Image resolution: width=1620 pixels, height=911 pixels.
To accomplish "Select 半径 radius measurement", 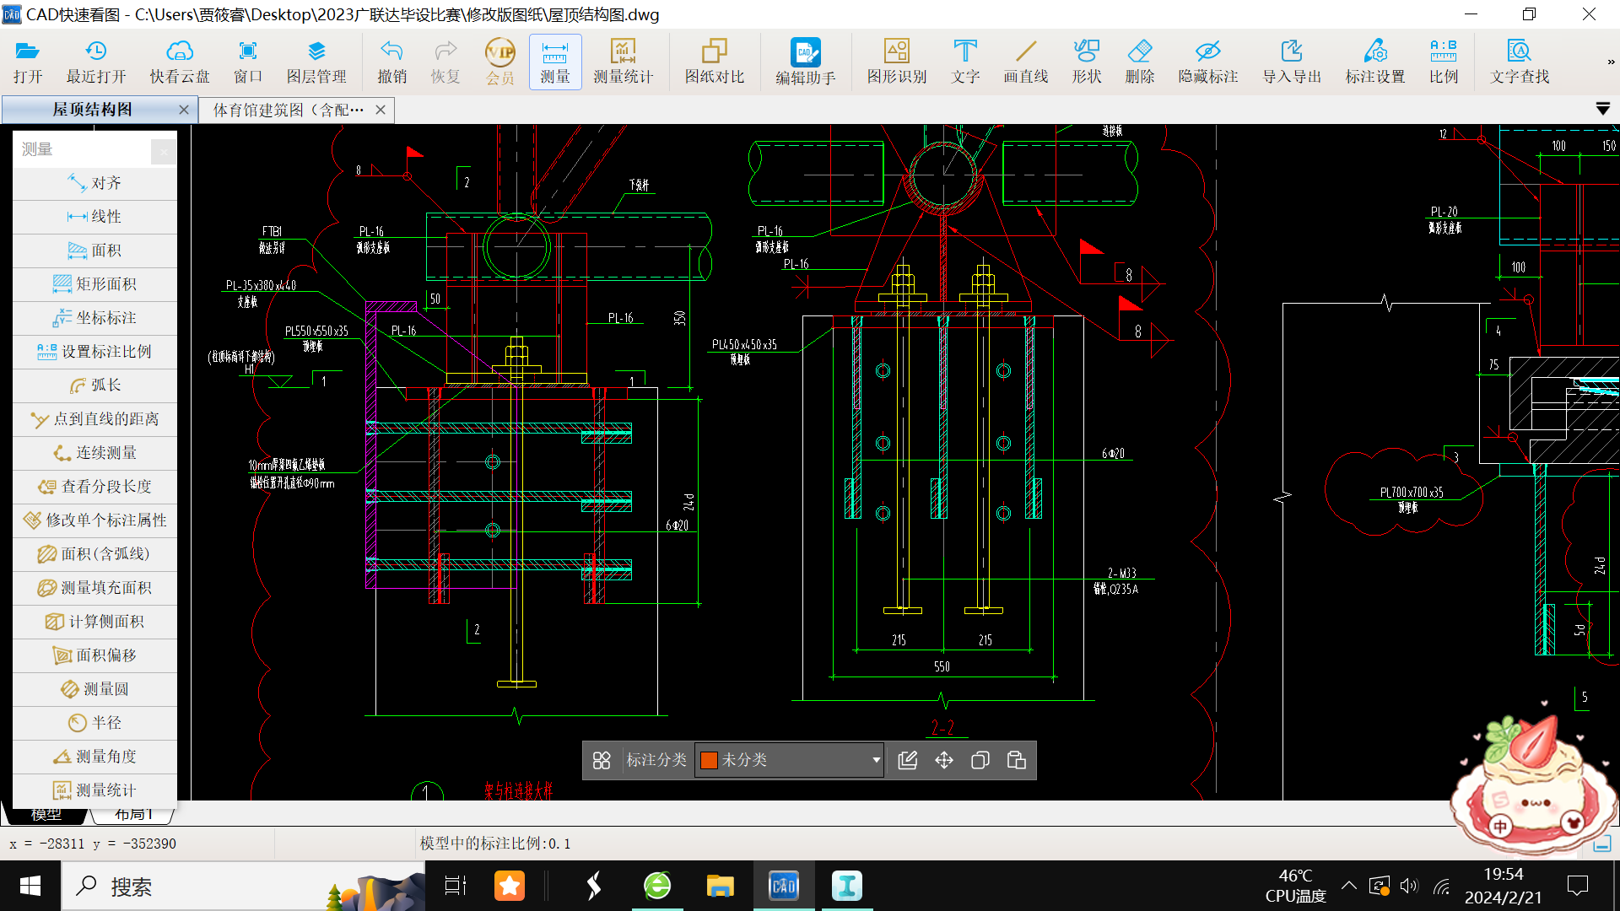I will [x=95, y=723].
